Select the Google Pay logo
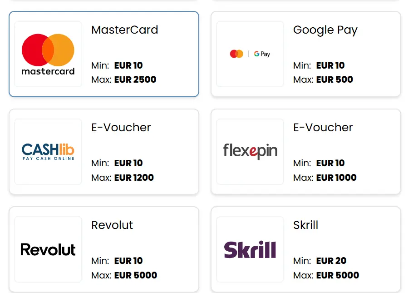Viewport: 413px width, 293px height. pos(250,54)
